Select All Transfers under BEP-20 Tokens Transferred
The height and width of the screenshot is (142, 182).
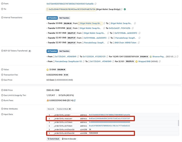point(52,51)
